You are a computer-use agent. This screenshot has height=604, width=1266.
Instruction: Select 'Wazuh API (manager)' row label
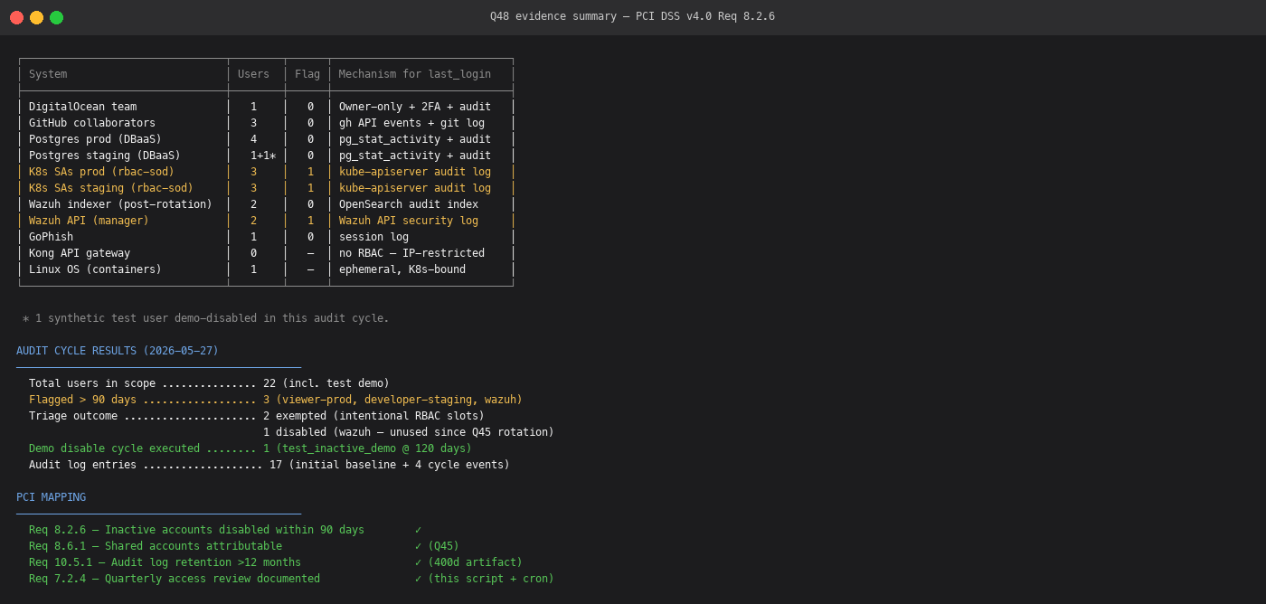pos(90,221)
